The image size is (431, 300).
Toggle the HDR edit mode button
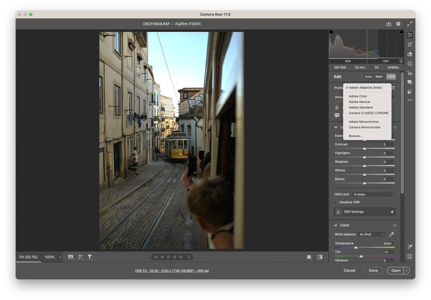pyautogui.click(x=391, y=77)
